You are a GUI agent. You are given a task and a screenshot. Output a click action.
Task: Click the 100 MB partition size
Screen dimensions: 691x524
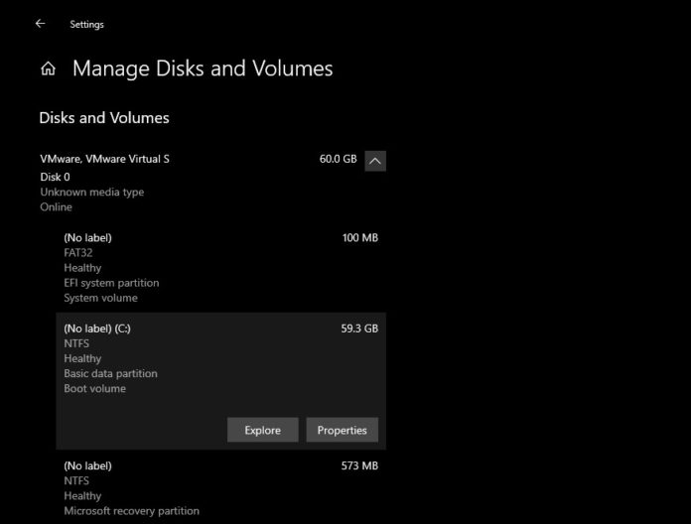point(359,238)
